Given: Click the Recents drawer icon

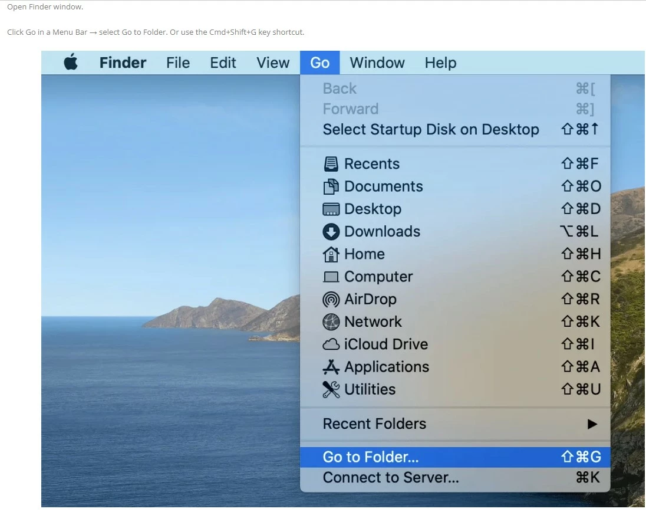Looking at the screenshot, I should click(331, 164).
